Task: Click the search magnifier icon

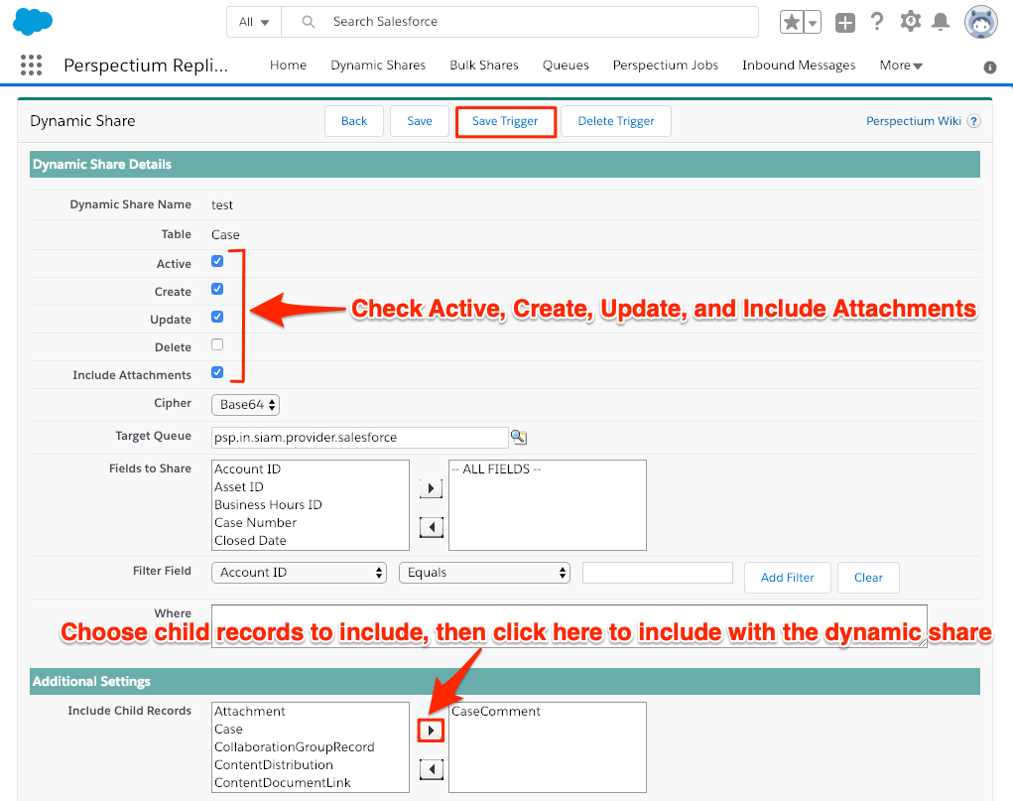Action: click(309, 22)
